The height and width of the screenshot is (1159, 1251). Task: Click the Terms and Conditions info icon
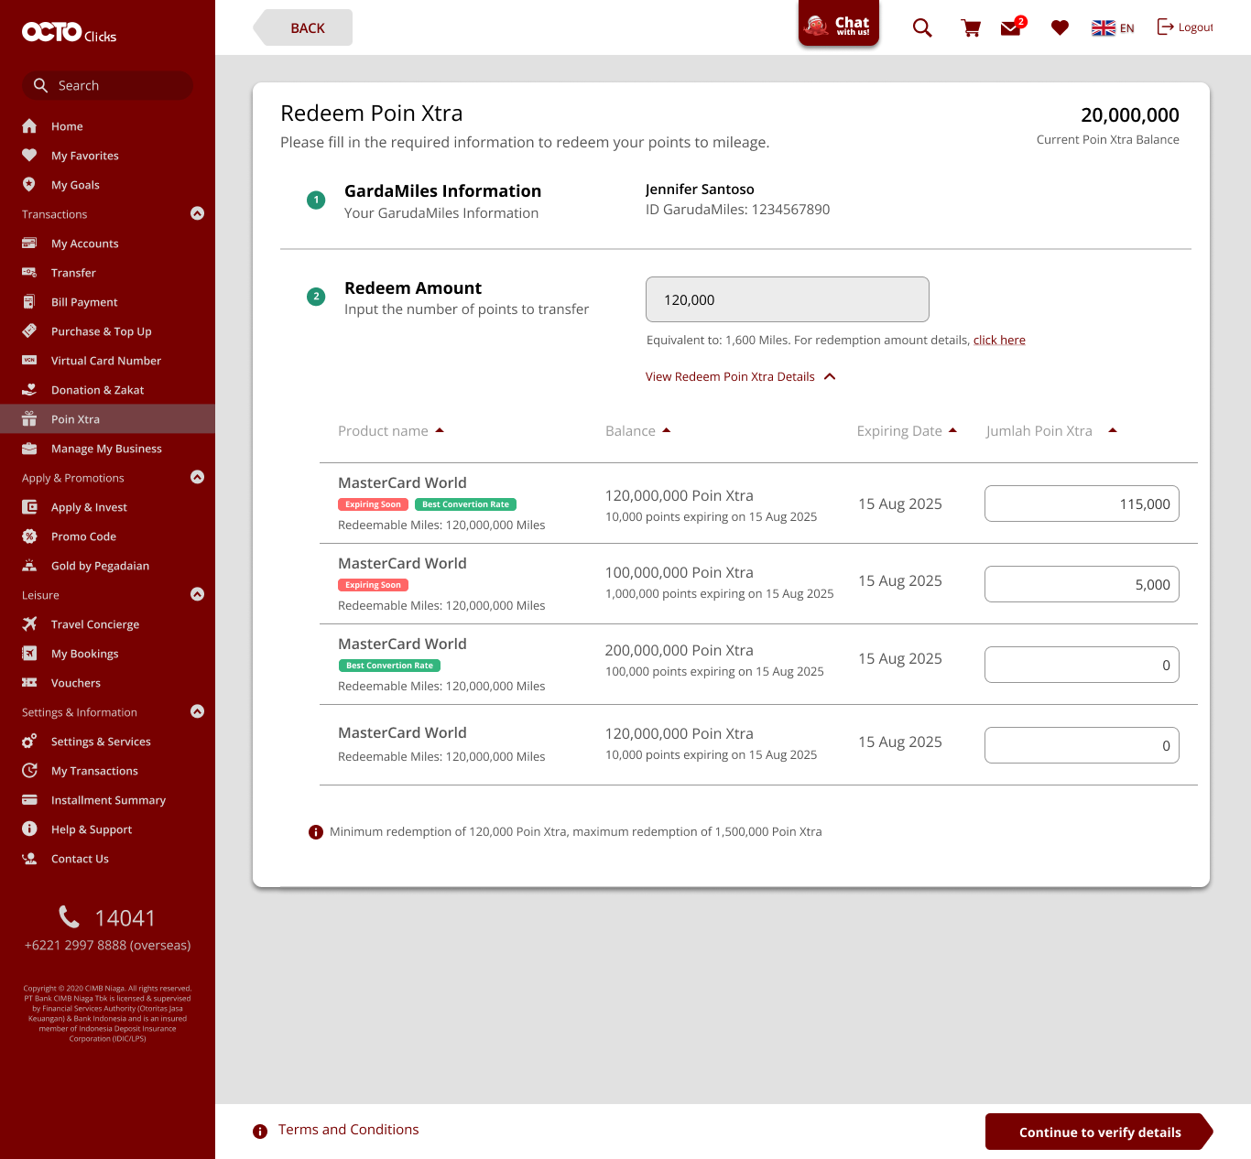click(260, 1132)
